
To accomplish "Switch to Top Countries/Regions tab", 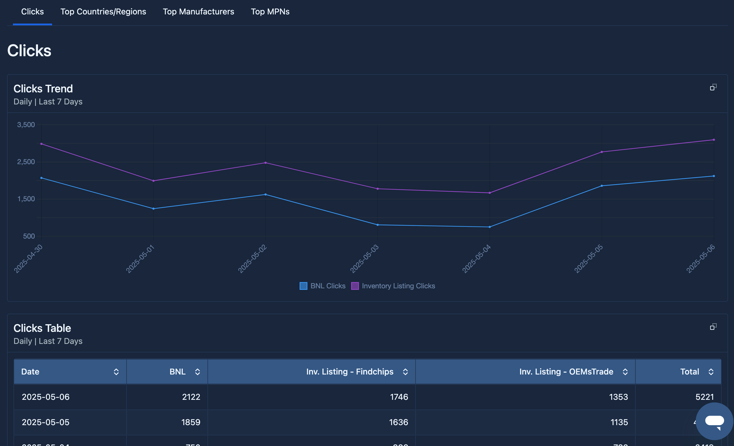I will coord(103,11).
